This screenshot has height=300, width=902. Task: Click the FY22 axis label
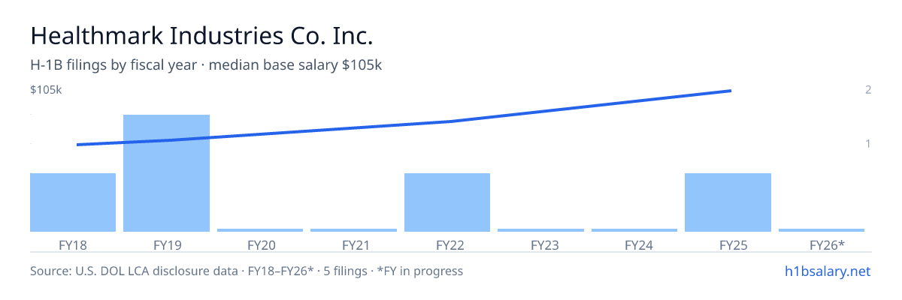(x=447, y=244)
